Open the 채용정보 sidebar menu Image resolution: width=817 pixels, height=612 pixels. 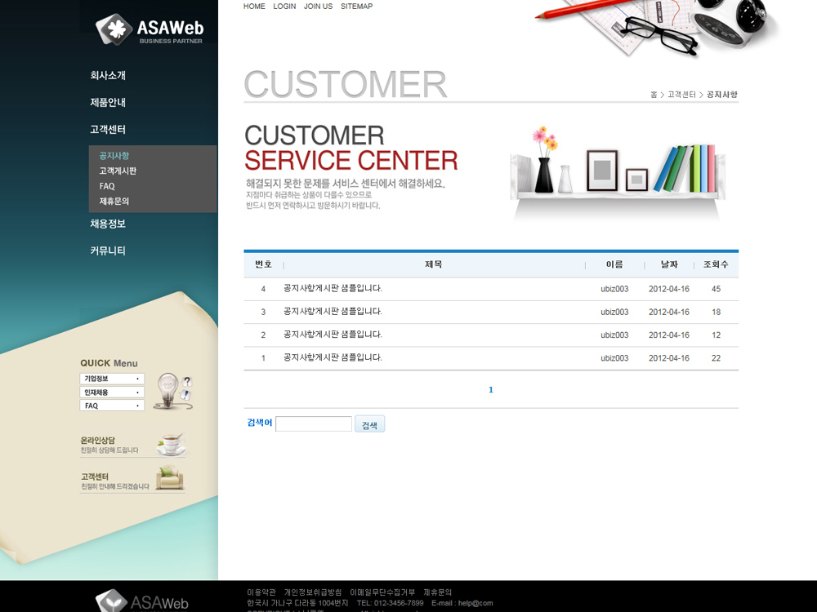click(x=108, y=224)
